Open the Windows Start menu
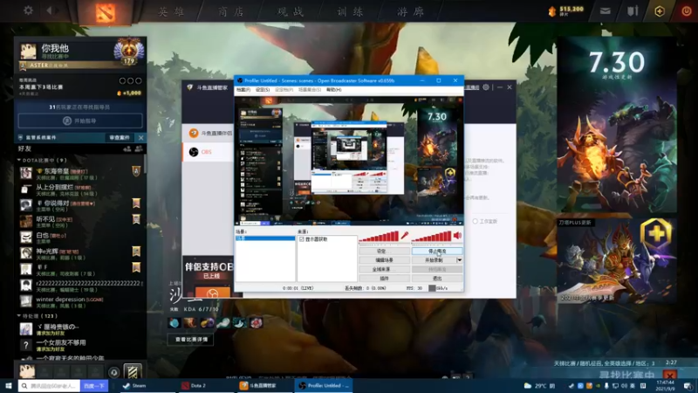The width and height of the screenshot is (698, 393). [x=8, y=385]
